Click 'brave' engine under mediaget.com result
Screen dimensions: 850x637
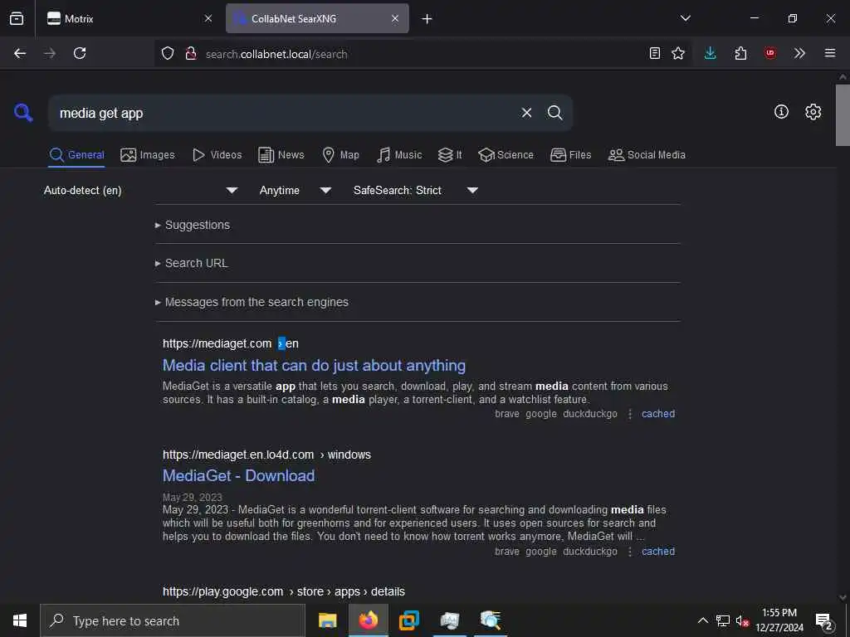(507, 414)
